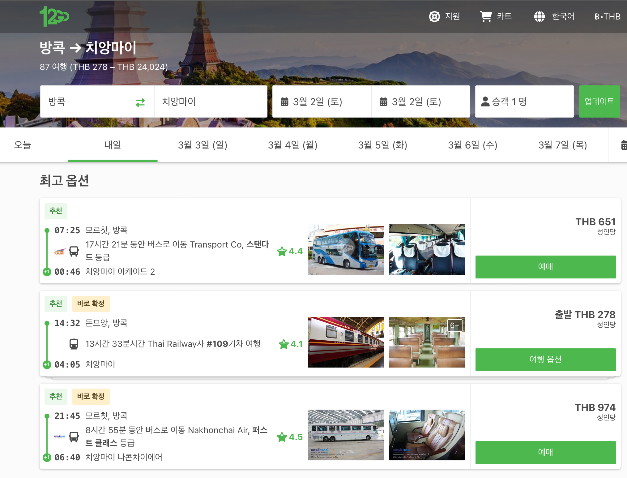Swap origin and destination arrows

click(140, 102)
